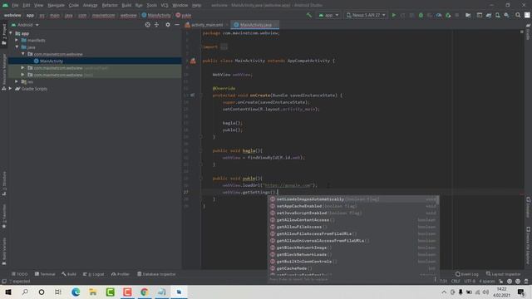Open the Event Log

[x=467, y=274]
